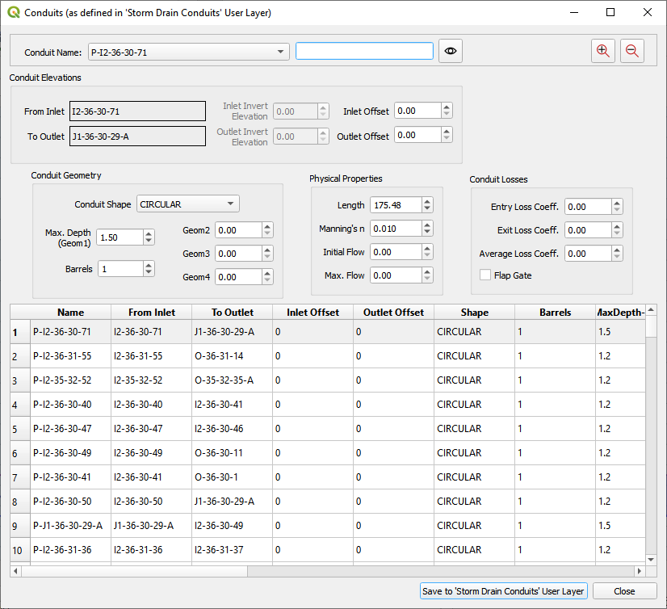Increase Entry Loss Coeff. with up arrow
The height and width of the screenshot is (609, 667).
pyautogui.click(x=617, y=204)
